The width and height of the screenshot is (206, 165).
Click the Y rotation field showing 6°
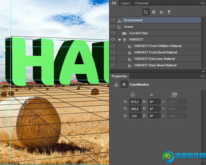tap(154, 109)
